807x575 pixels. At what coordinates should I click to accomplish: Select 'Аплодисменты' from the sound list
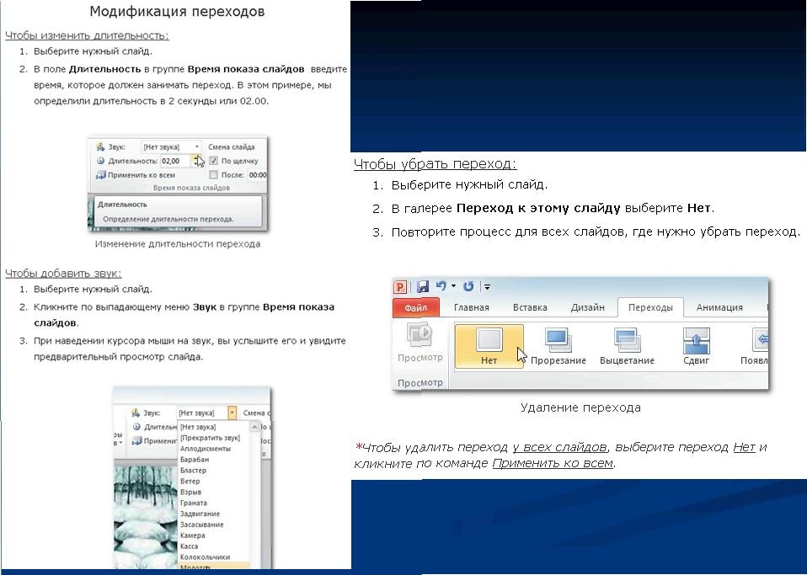pyautogui.click(x=205, y=449)
